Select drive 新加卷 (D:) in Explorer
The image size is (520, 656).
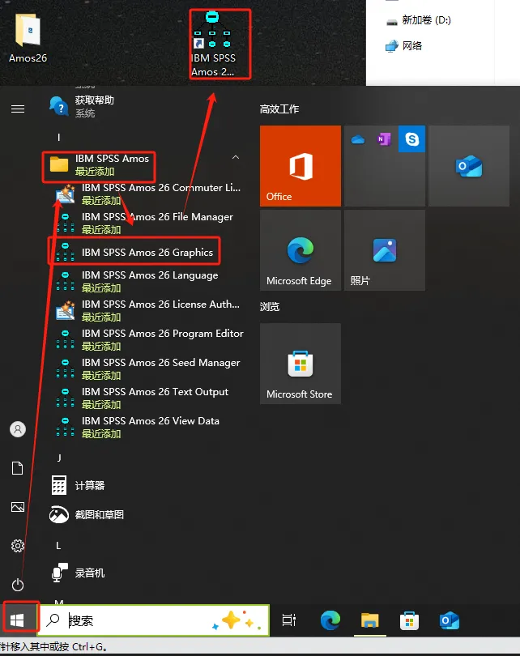pos(418,20)
